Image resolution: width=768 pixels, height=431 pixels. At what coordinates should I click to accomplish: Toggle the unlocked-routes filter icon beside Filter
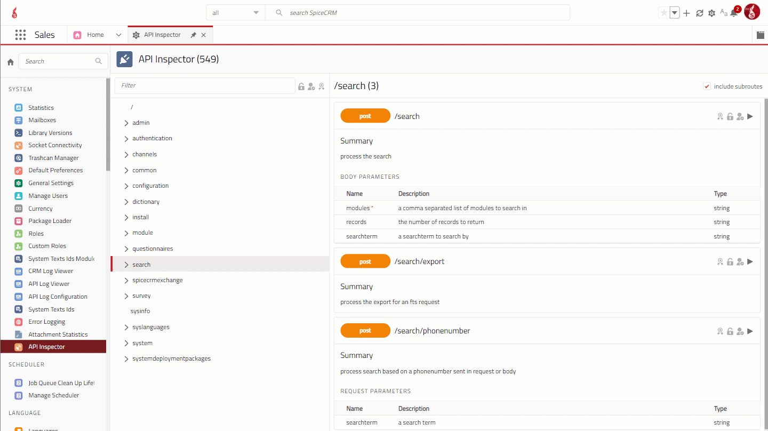(301, 86)
